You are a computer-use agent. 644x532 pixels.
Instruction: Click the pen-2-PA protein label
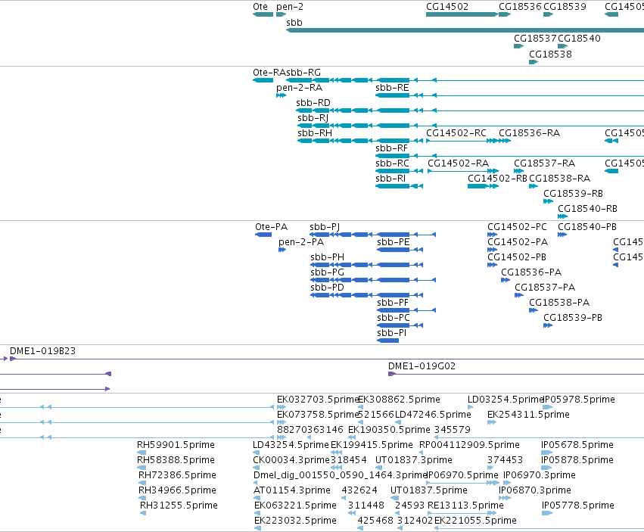[301, 242]
